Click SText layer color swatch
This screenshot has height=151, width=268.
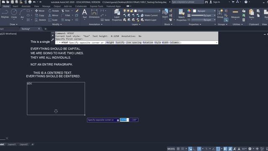(x=135, y=11)
